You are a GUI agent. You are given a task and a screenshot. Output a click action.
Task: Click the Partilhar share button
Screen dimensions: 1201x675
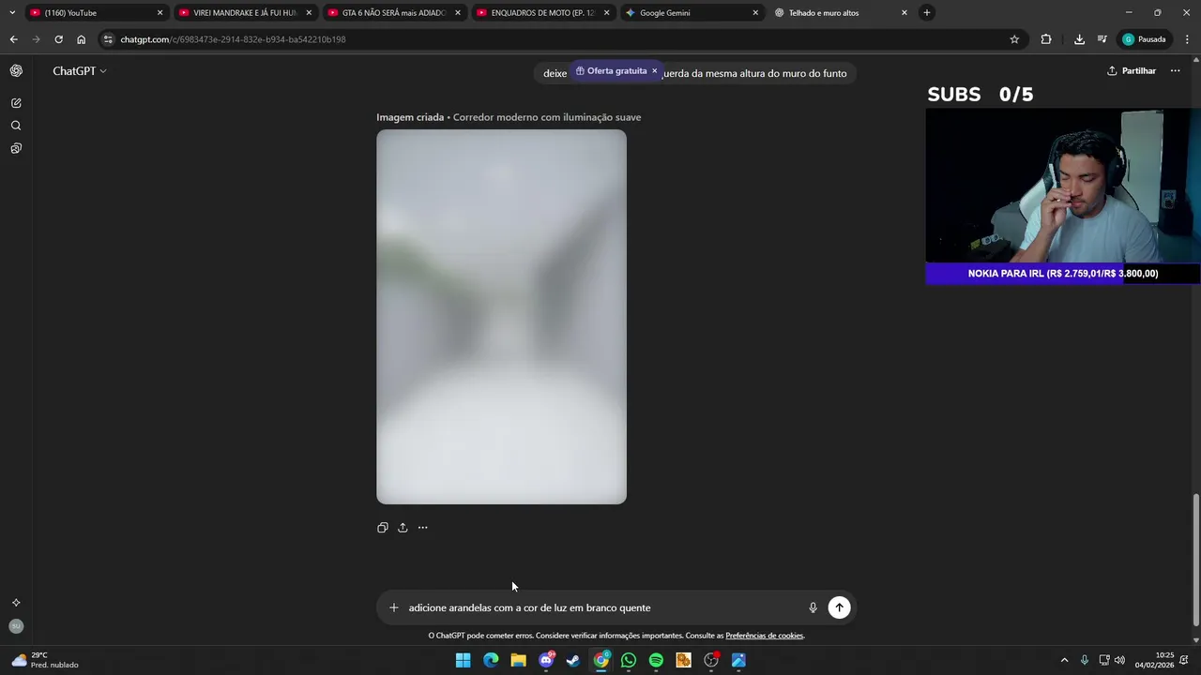[x=1132, y=71]
